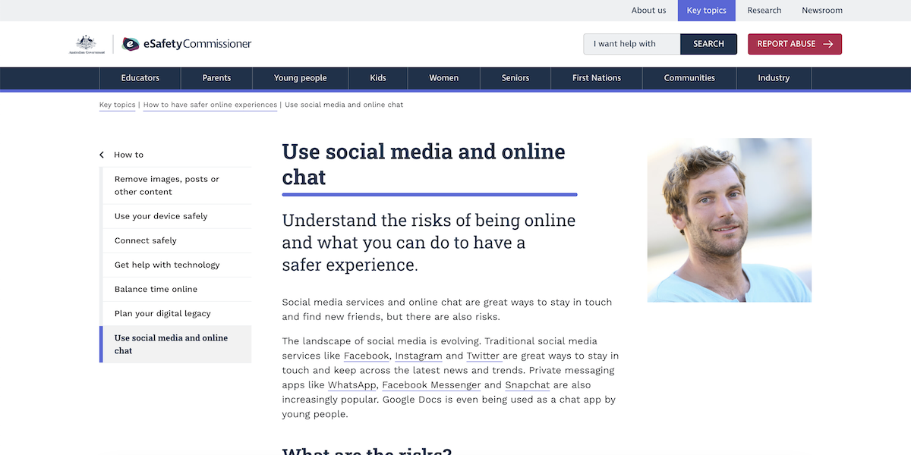Click the breadcrumb 'How to have safer online experiences'
The image size is (911, 455).
pos(210,105)
